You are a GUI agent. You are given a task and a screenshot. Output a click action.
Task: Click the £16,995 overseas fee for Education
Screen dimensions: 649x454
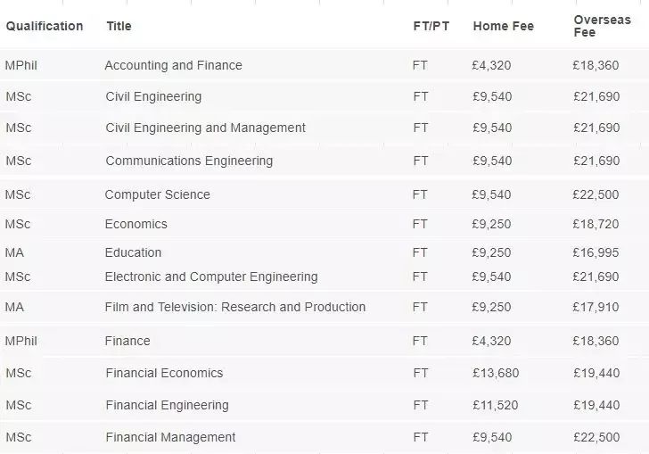point(596,252)
